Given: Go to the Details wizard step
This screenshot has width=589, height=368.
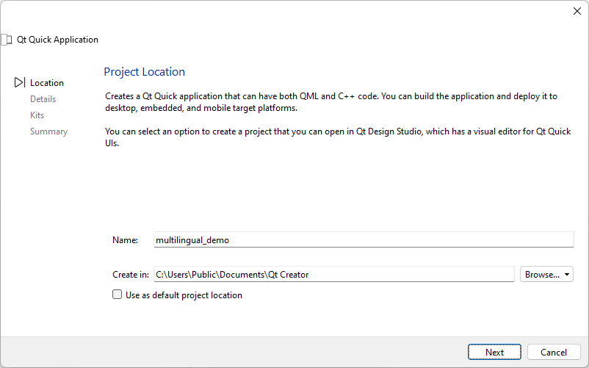Looking at the screenshot, I should pos(43,99).
